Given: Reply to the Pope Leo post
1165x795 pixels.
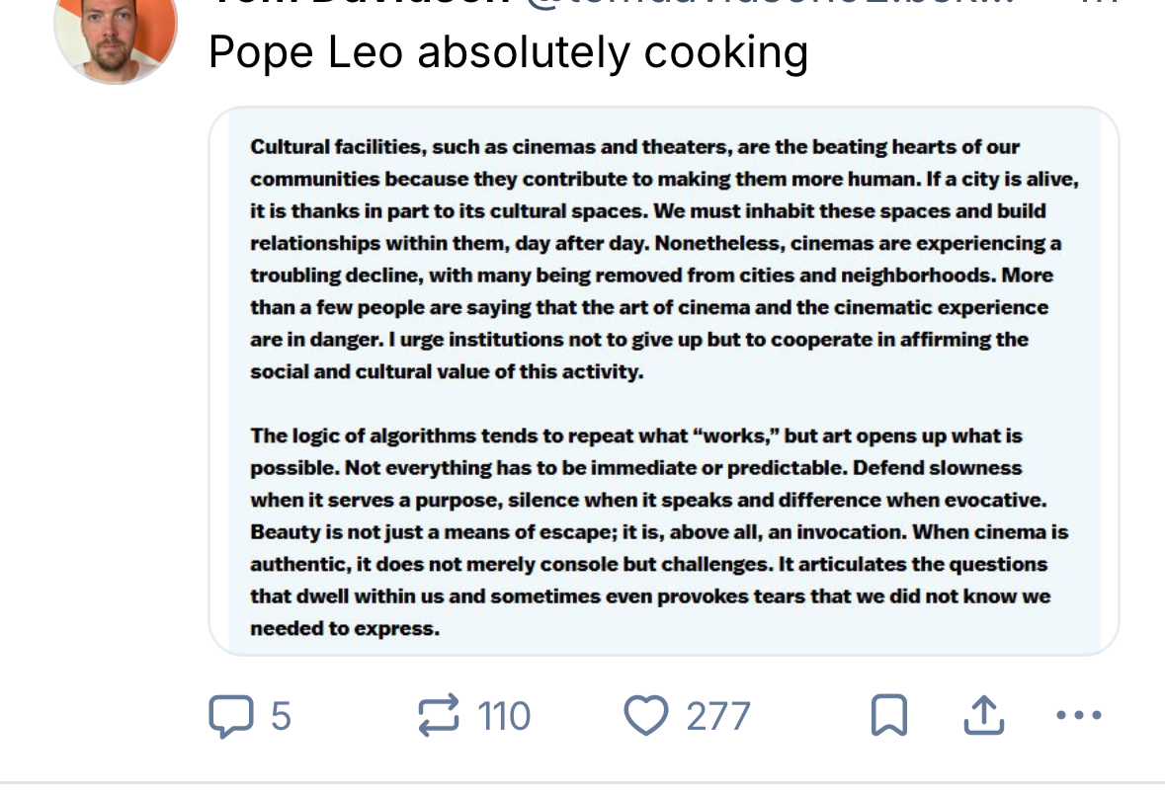Looking at the screenshot, I should tap(229, 715).
